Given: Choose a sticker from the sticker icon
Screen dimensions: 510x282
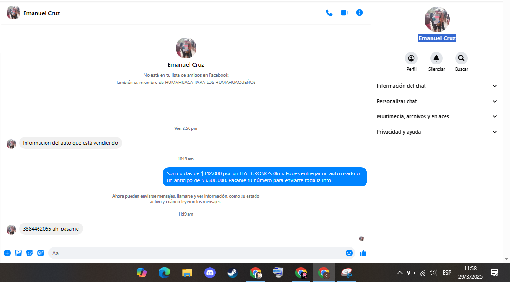Looking at the screenshot, I should (30, 253).
